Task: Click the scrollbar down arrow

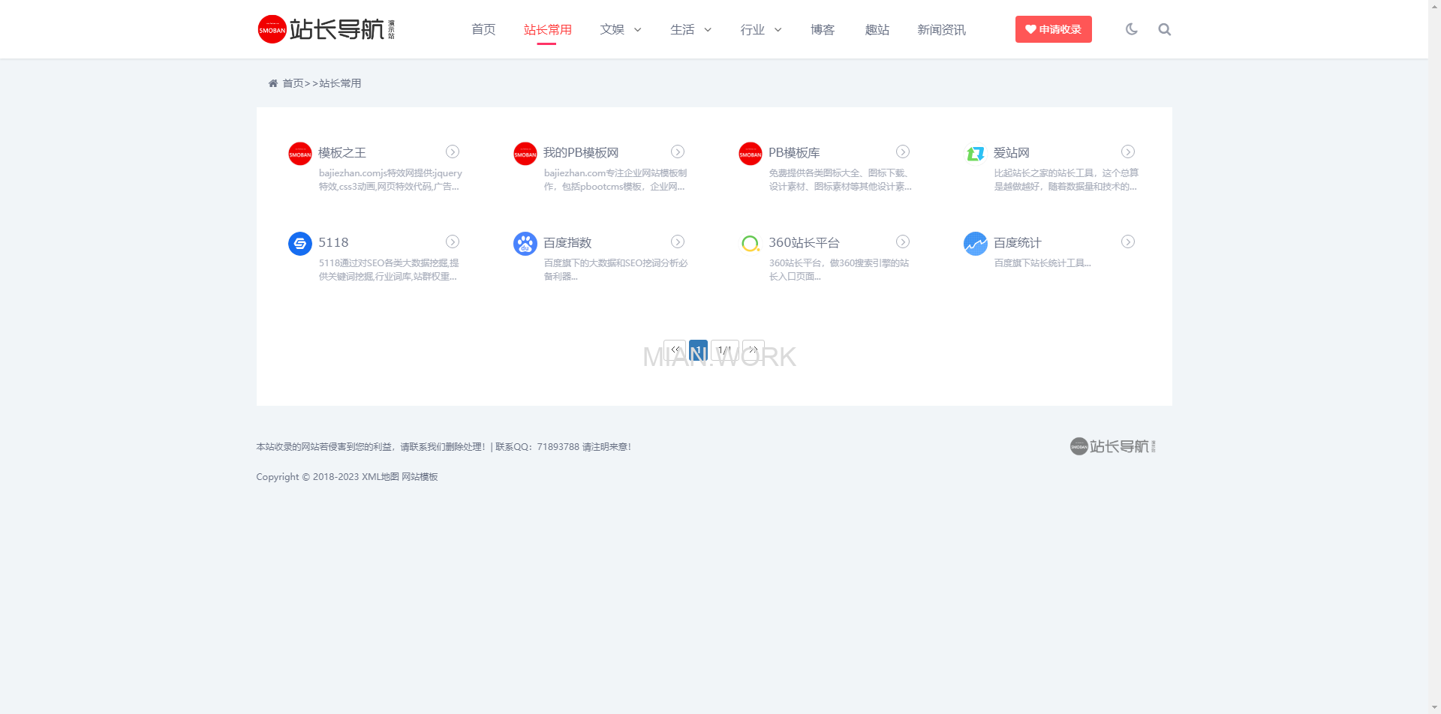Action: pos(1434,707)
